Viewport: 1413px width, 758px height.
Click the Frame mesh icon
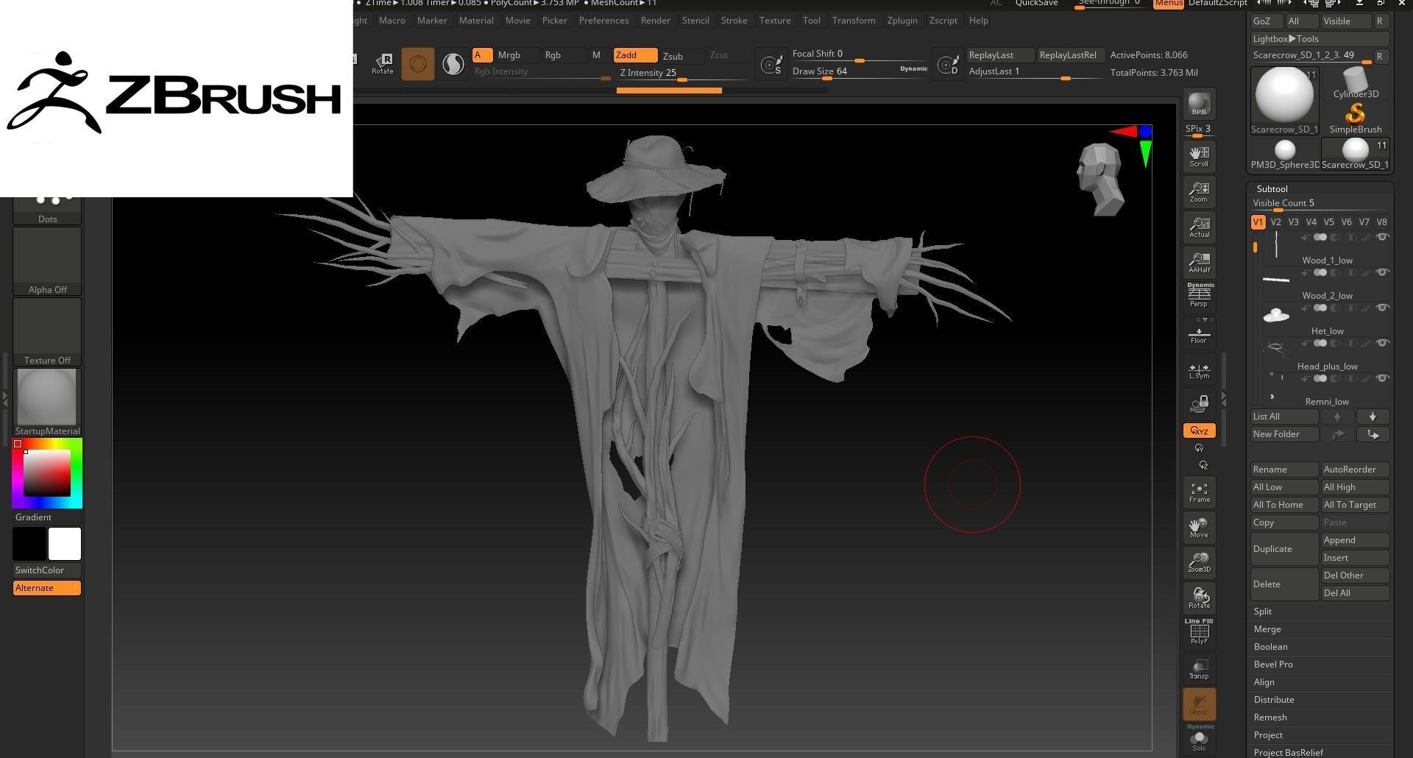tap(1199, 492)
